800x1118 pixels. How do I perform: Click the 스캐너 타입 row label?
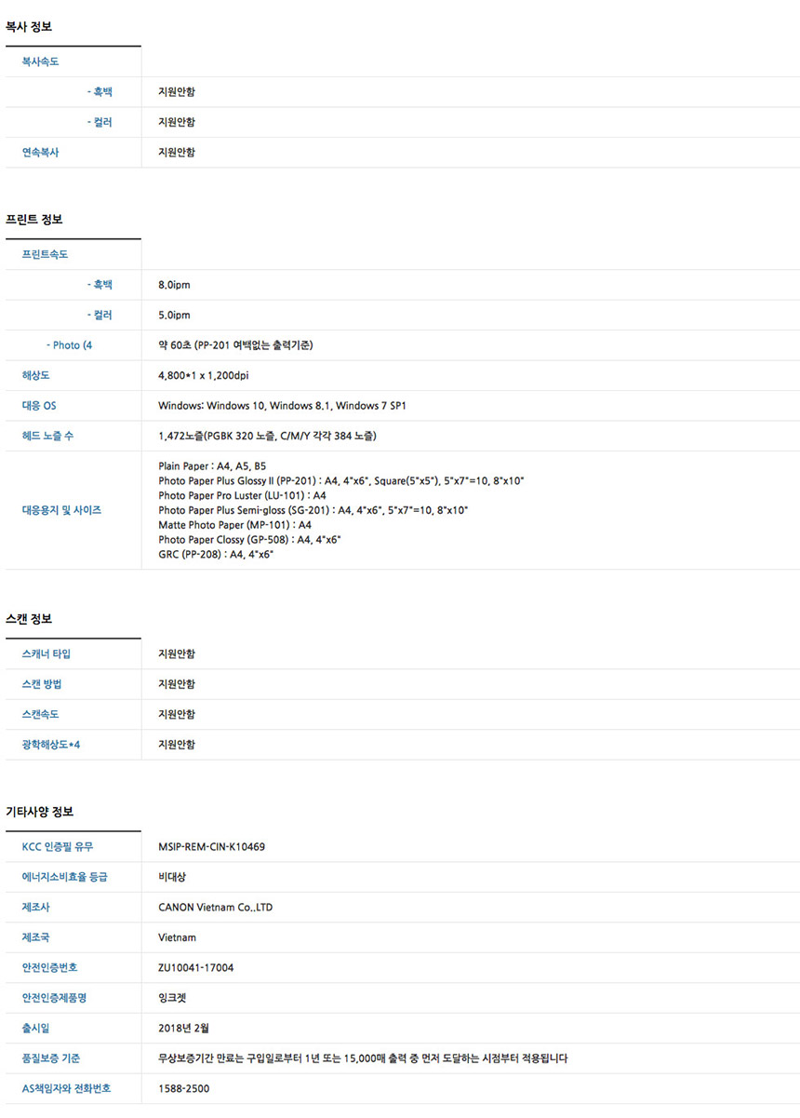(x=47, y=653)
